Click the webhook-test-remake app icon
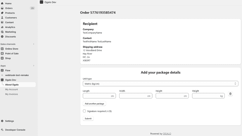Viewport: 242px width, 136px height. (x=2, y=75)
